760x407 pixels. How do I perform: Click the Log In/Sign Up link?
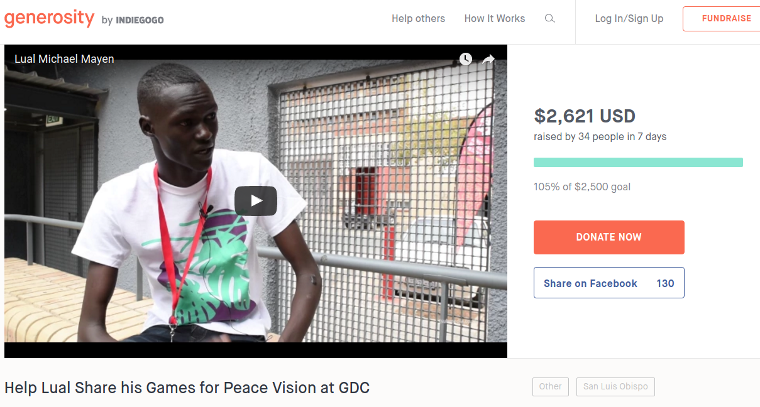[x=629, y=19]
